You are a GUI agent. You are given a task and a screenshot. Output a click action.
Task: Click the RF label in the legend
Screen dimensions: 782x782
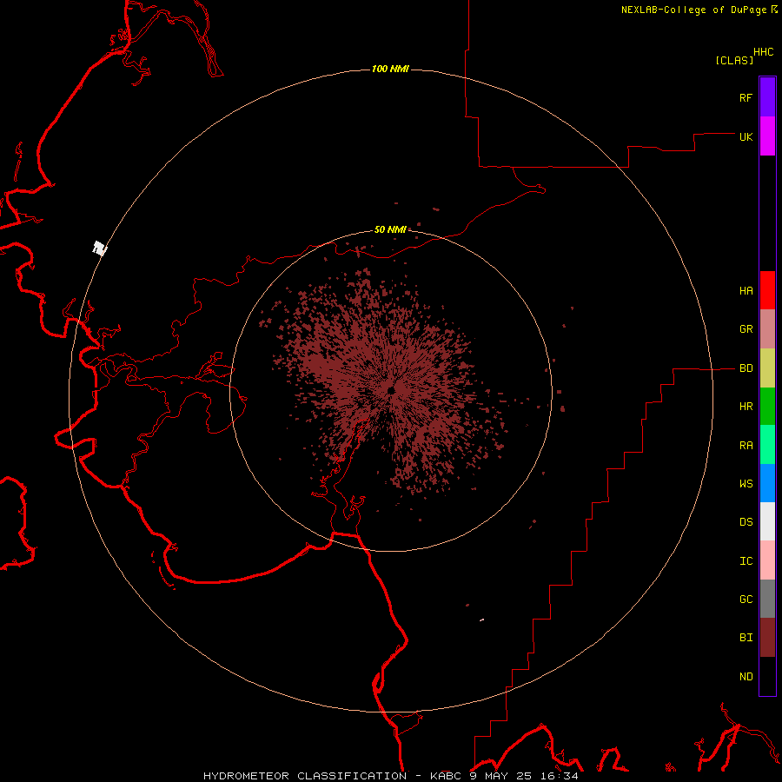coord(746,97)
